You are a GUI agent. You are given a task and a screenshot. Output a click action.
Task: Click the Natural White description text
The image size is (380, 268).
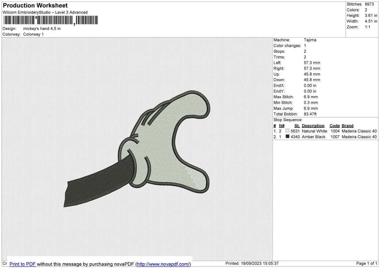314,131
